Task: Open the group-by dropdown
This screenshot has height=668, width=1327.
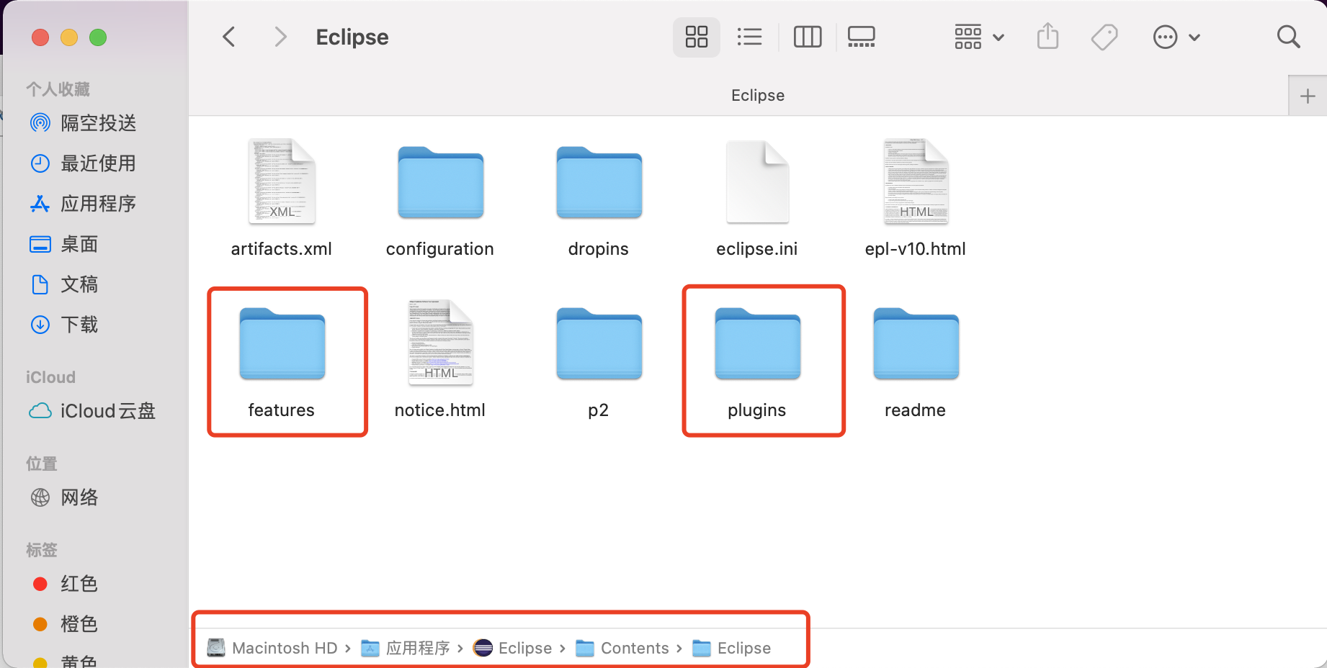Action: [x=979, y=37]
